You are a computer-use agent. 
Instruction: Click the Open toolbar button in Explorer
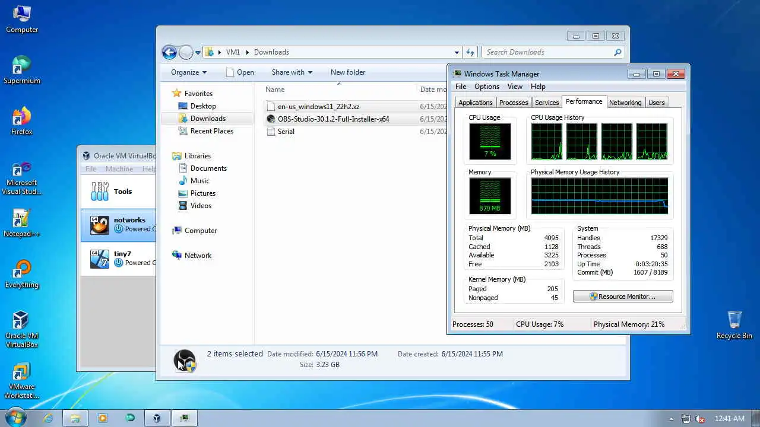240,72
